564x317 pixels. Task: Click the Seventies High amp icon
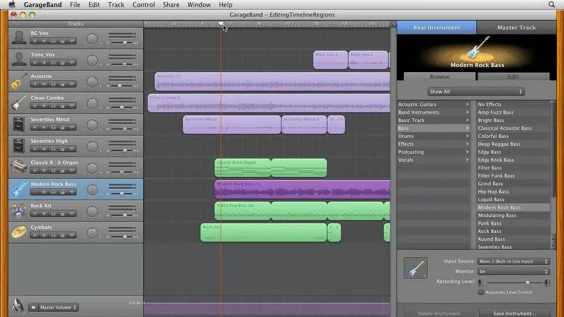[19, 146]
